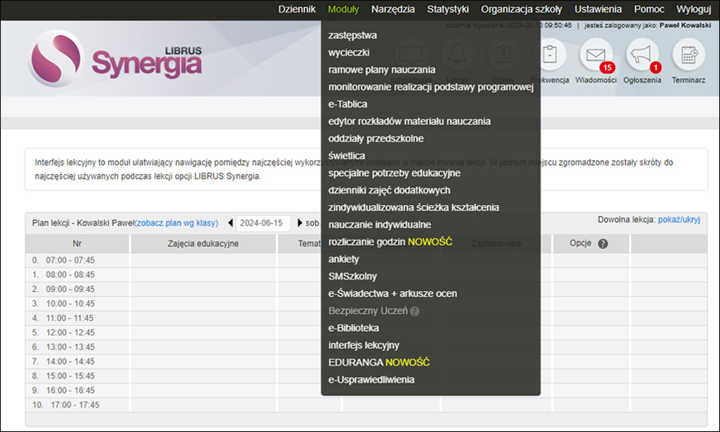This screenshot has height=432, width=720.
Task: Select wycieczki from the Moduły menu
Action: [x=349, y=54]
